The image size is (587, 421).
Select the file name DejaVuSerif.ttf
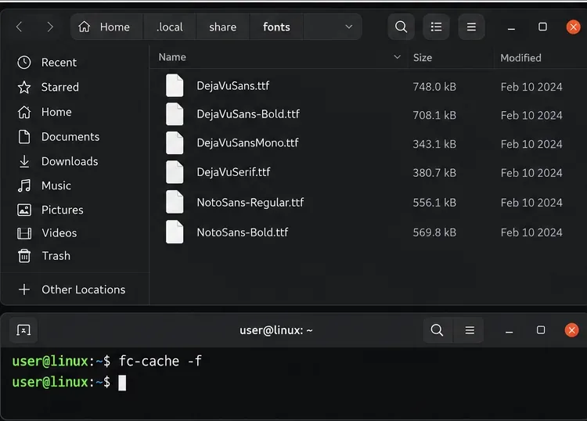(x=233, y=172)
